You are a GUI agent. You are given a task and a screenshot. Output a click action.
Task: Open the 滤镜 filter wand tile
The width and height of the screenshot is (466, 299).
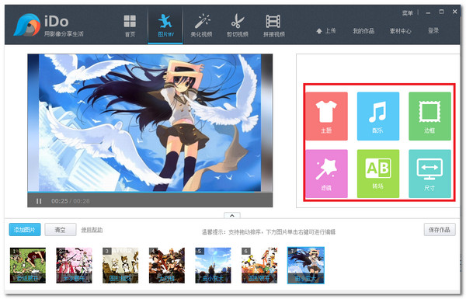pyautogui.click(x=326, y=173)
